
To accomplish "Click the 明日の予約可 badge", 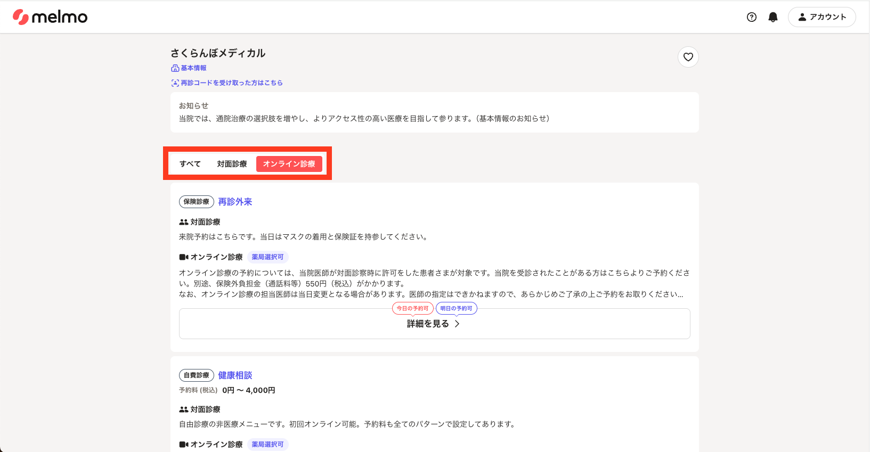I will 457,308.
